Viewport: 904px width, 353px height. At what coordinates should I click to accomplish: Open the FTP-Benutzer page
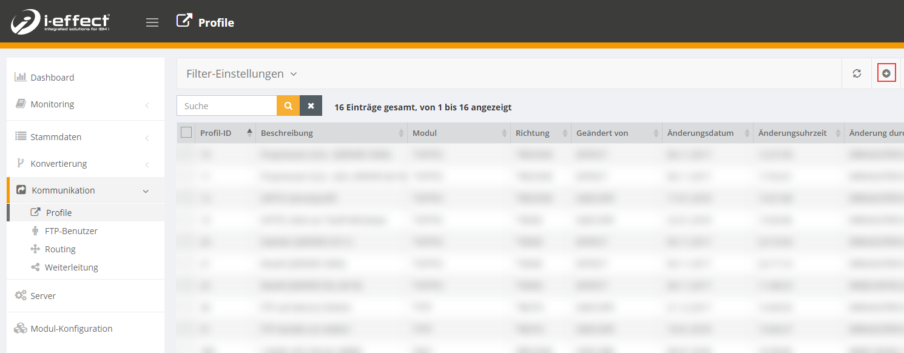click(x=71, y=231)
